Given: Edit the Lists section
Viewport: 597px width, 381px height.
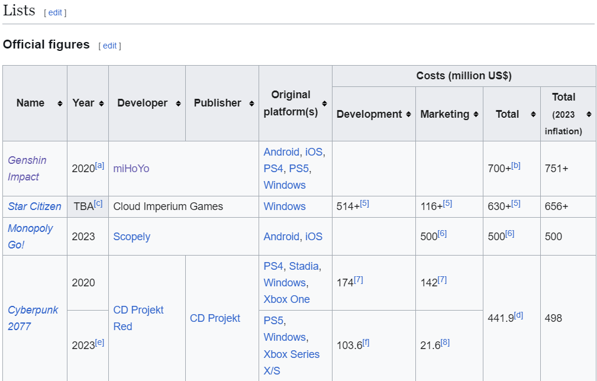Looking at the screenshot, I should (55, 12).
